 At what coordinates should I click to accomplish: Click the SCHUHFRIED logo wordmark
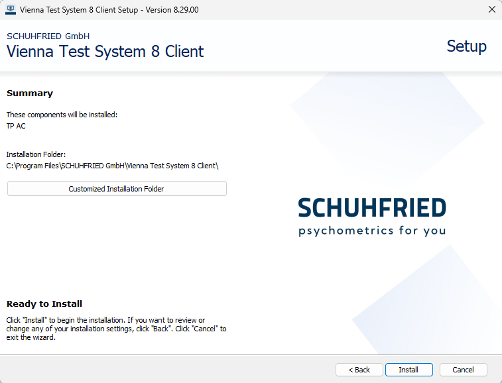point(371,208)
